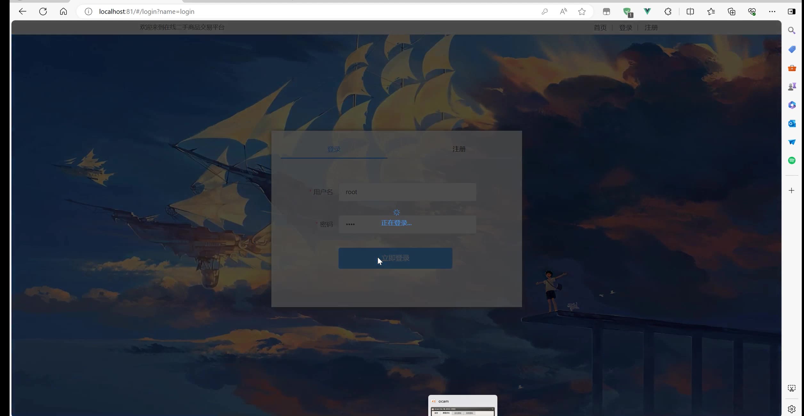Open Browser essentials heart icon
The height and width of the screenshot is (416, 804).
(x=752, y=12)
